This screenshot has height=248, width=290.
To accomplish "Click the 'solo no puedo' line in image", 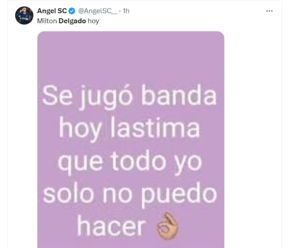I will (x=130, y=195).
